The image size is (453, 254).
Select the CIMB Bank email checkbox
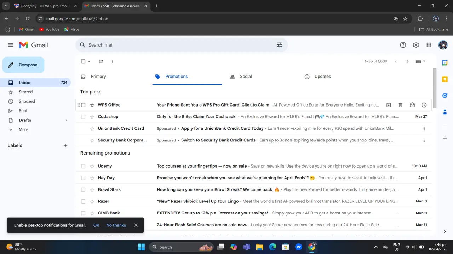(x=83, y=213)
